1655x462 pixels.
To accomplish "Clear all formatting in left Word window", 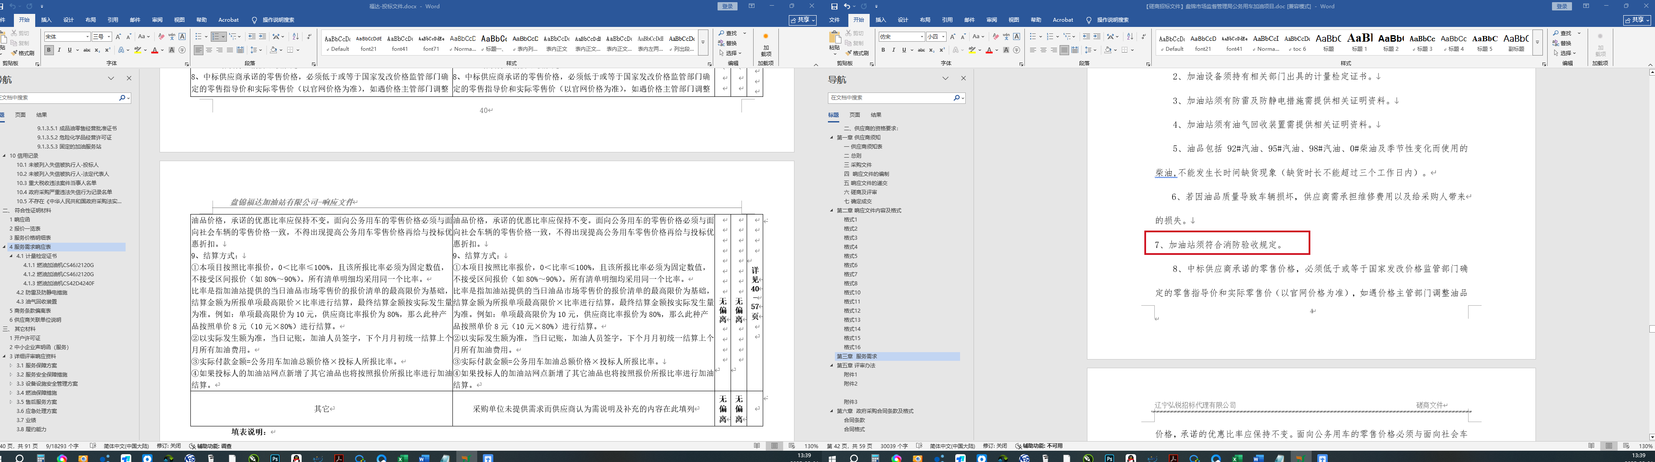I will click(x=161, y=36).
